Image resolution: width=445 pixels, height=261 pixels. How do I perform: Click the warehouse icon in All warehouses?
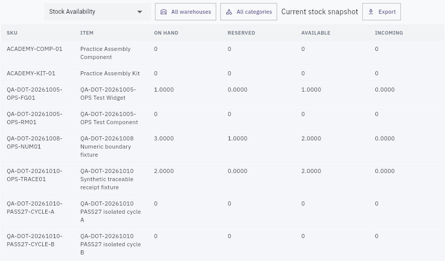pyautogui.click(x=163, y=12)
